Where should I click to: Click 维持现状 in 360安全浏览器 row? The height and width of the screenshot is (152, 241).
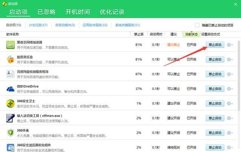click(x=174, y=147)
